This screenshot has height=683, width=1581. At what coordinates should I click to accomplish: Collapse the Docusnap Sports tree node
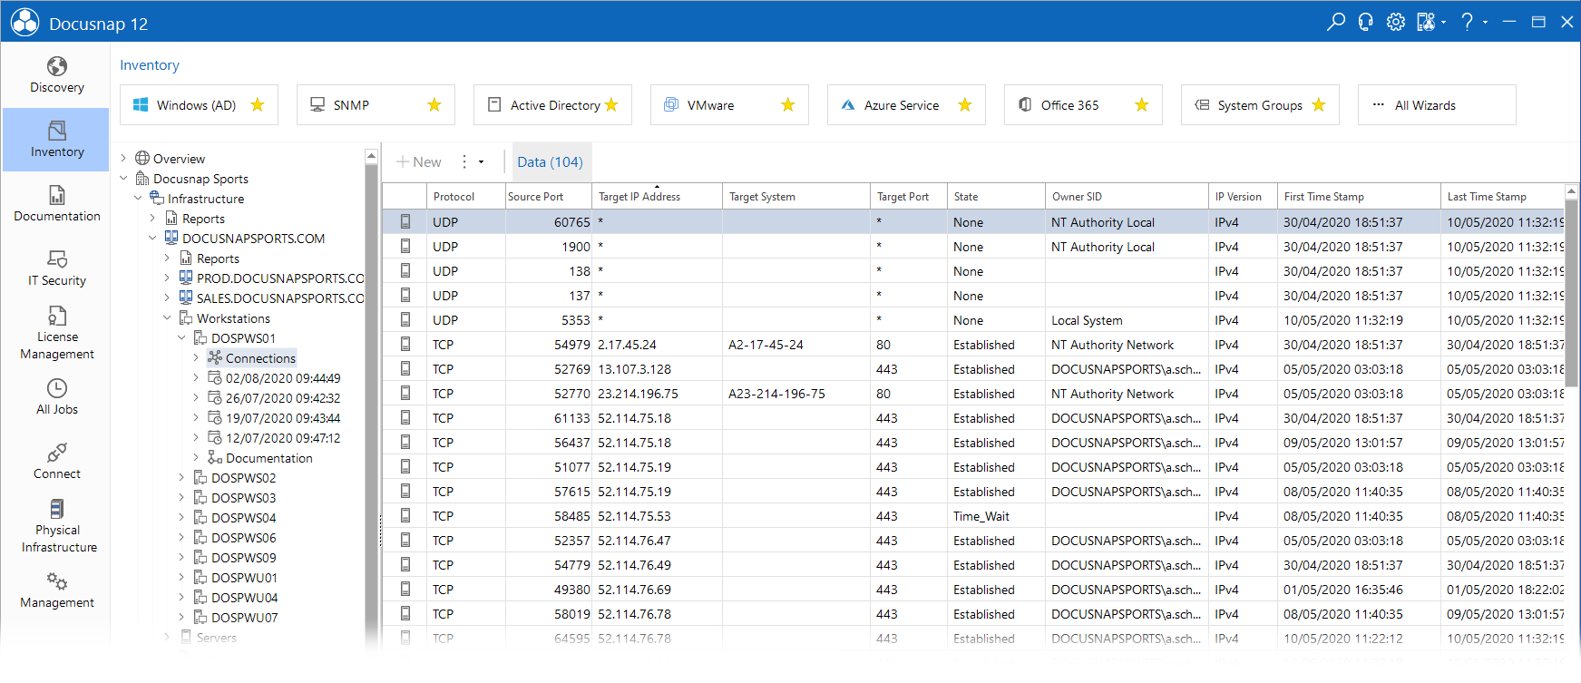pos(123,179)
